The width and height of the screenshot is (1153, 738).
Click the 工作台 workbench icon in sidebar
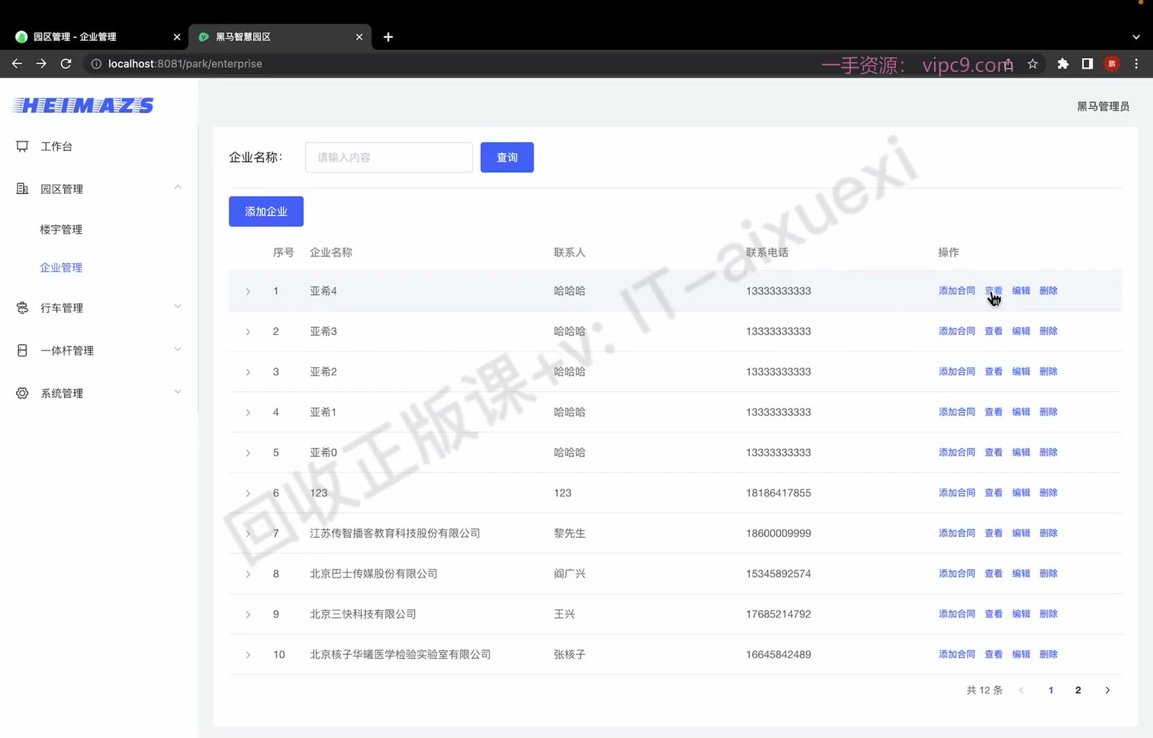tap(22, 146)
